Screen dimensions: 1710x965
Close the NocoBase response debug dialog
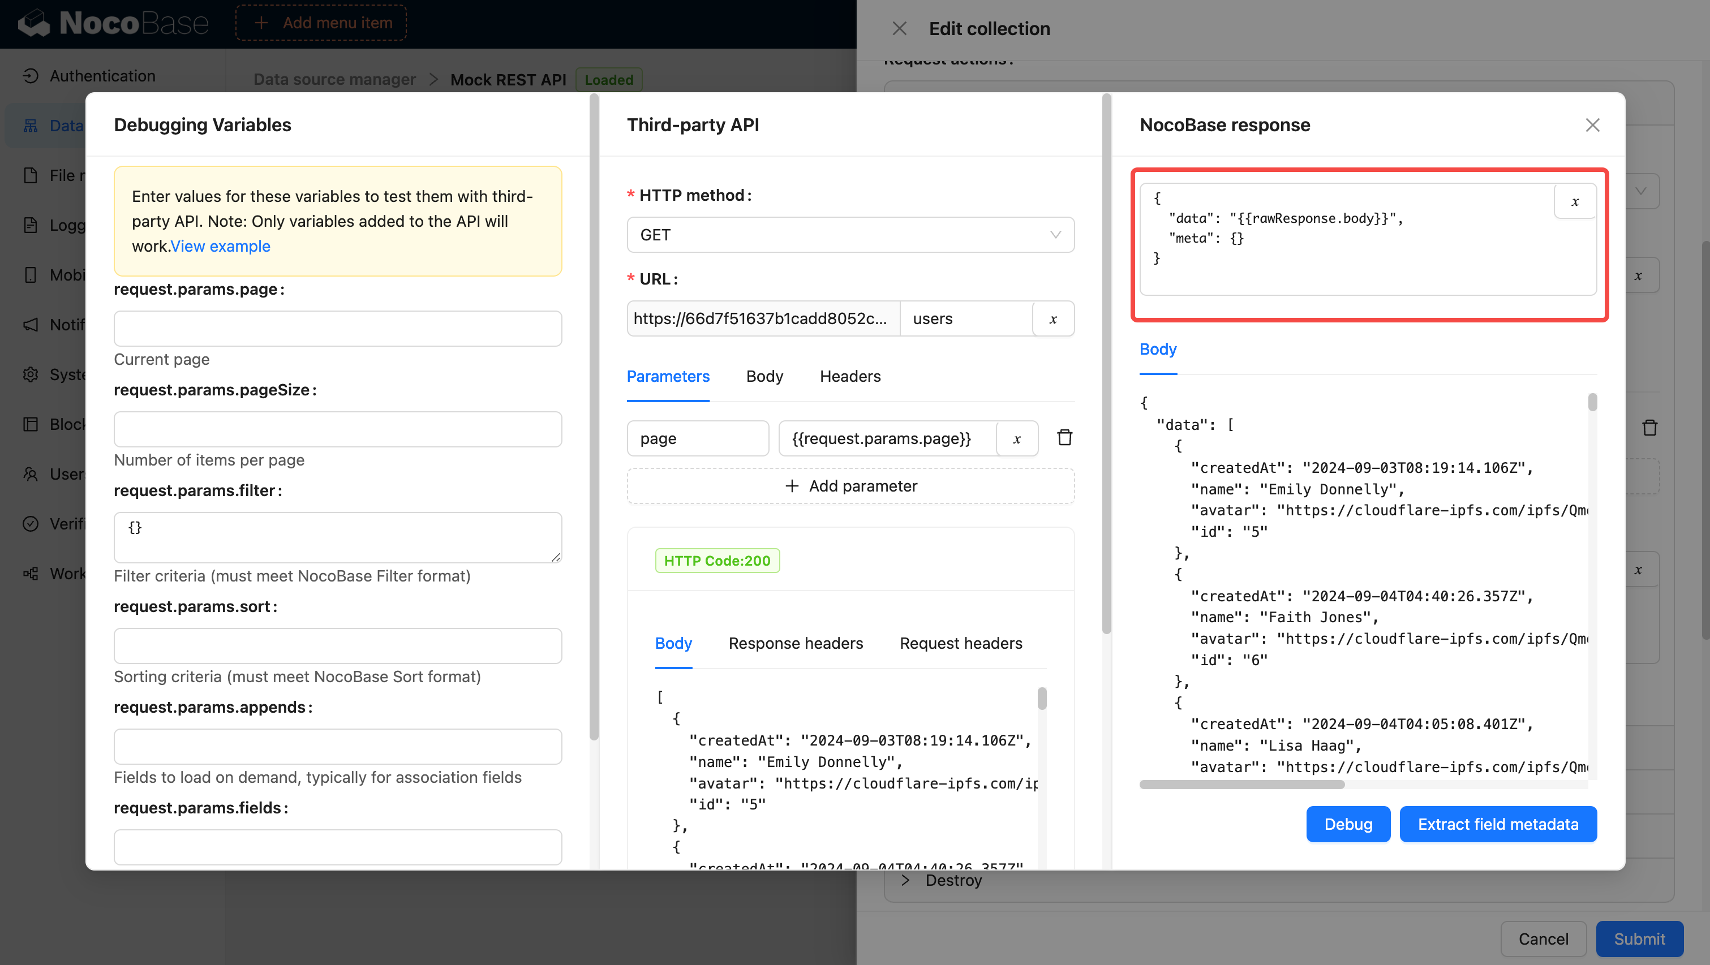pos(1592,126)
